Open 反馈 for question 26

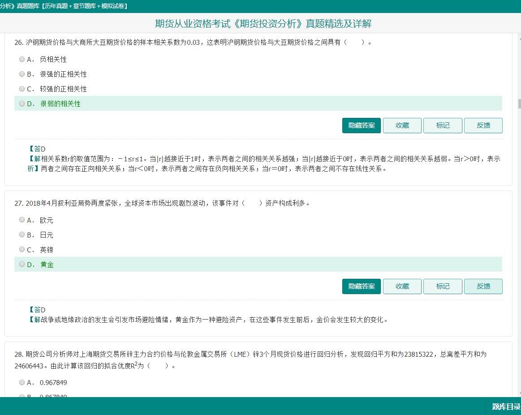tap(483, 125)
